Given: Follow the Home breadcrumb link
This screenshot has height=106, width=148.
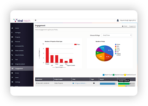Looking at the screenshot, I should click(125, 26).
